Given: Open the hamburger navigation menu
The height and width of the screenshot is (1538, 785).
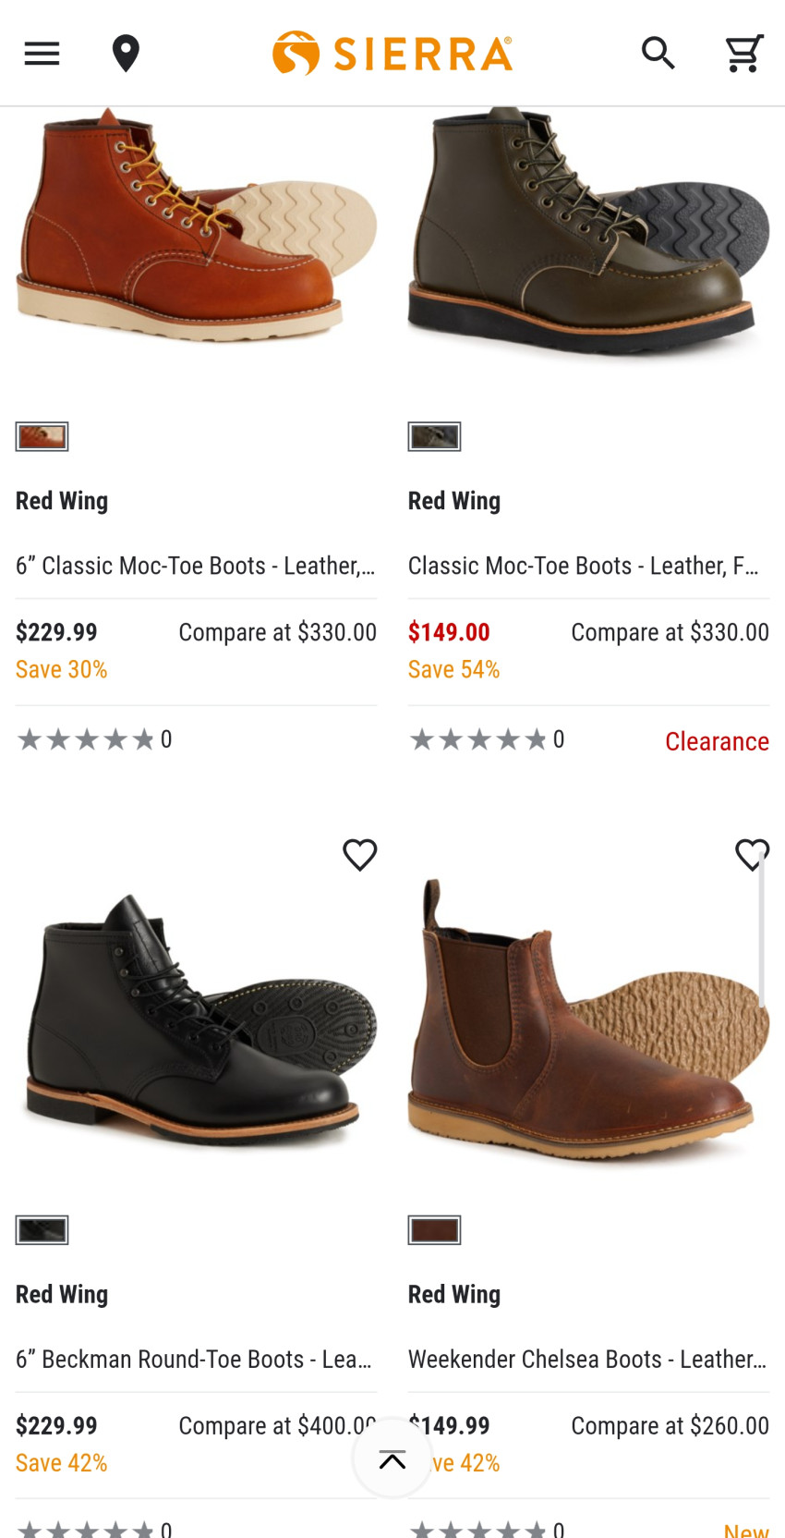Looking at the screenshot, I should (x=42, y=54).
